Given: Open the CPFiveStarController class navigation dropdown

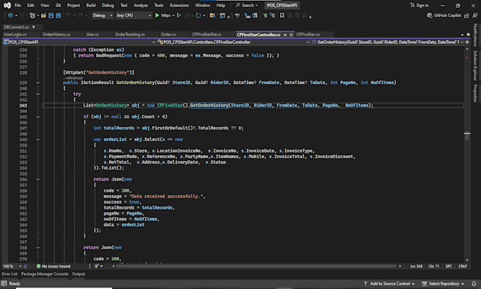Looking at the screenshot, I should 233,42.
